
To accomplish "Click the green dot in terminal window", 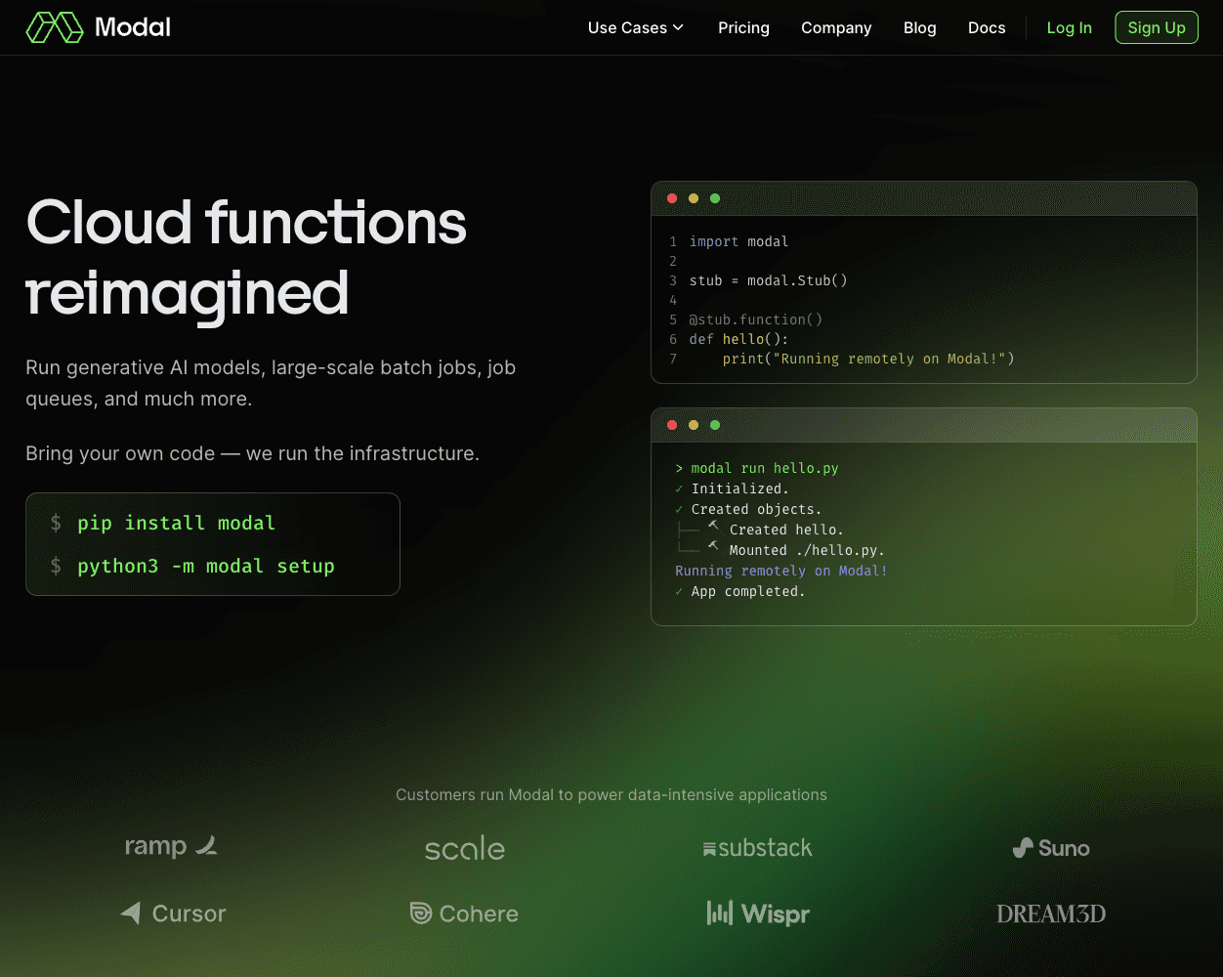I will tap(715, 425).
